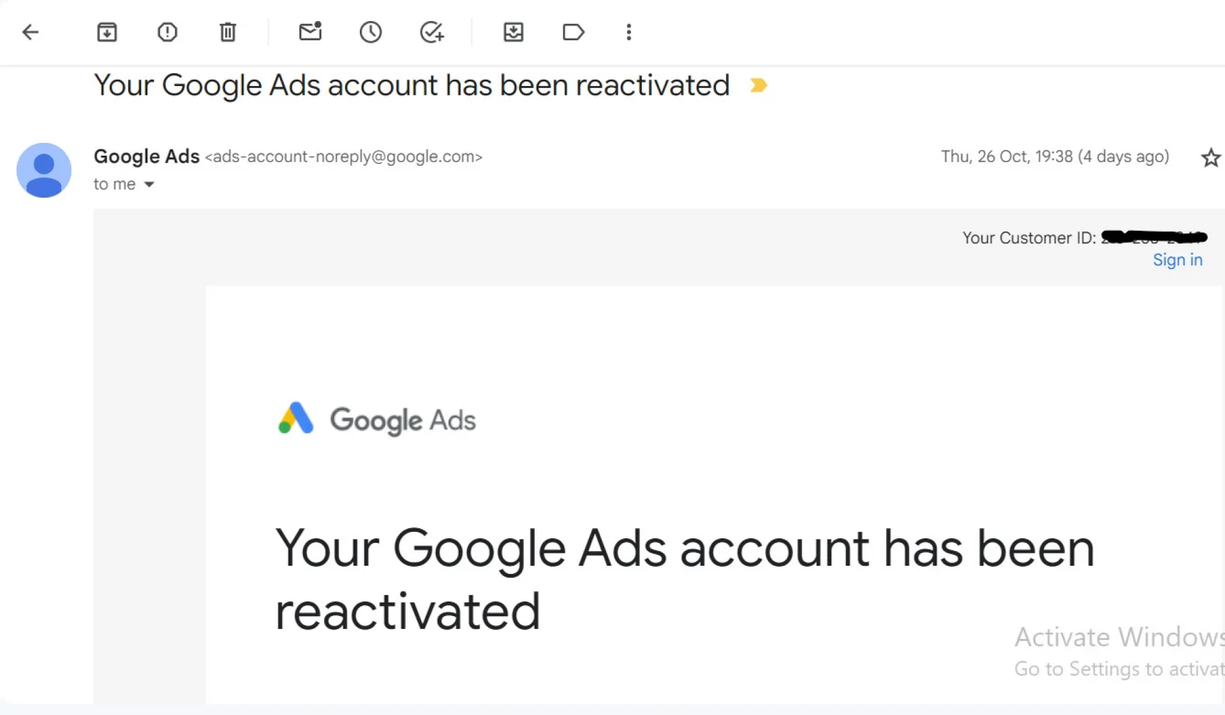Click the Google Ads sender name
The image size is (1225, 715).
point(146,156)
